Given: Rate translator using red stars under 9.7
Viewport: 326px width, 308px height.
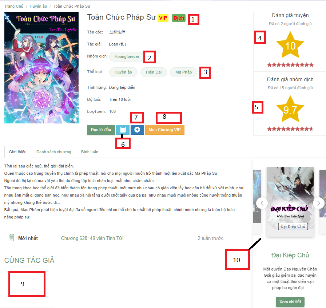Looking at the screenshot, I should [290, 129].
